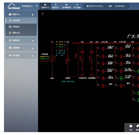Toggle the red breaker on A04 branch 1
This screenshot has height=135, width=139.
(x=103, y=49)
